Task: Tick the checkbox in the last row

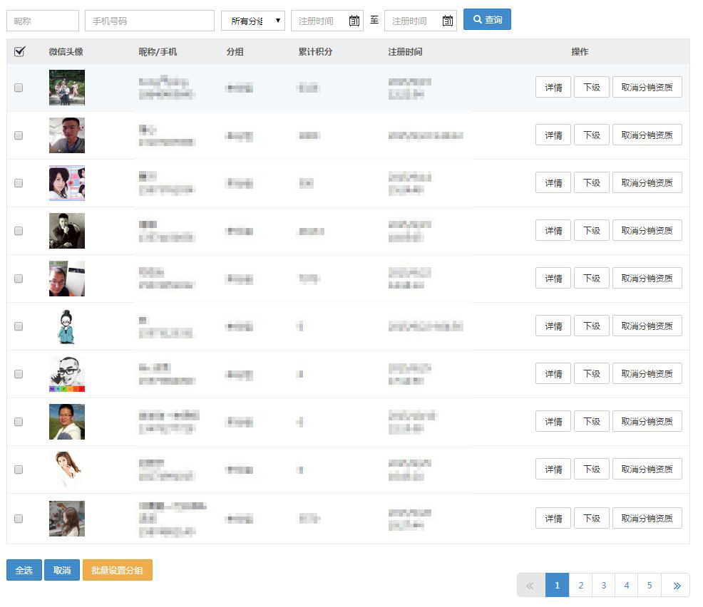Action: click(x=19, y=519)
